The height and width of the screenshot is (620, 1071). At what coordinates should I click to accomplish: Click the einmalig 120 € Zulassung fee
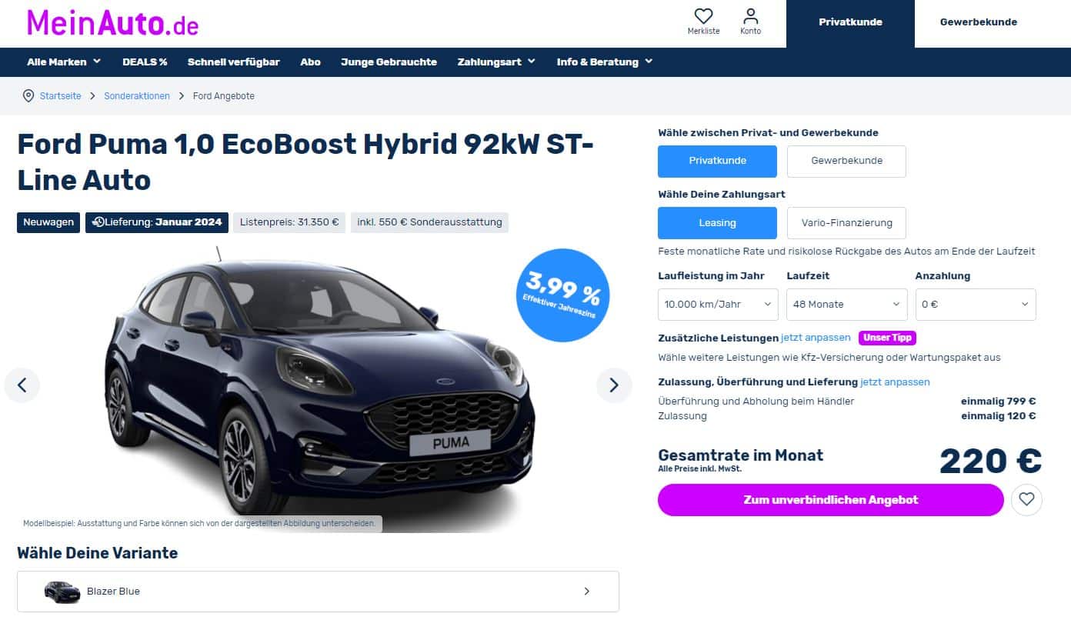pyautogui.click(x=999, y=416)
